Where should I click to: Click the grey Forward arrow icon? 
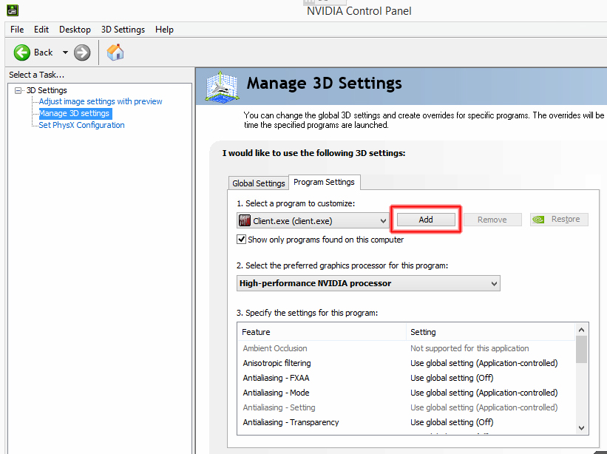(82, 52)
